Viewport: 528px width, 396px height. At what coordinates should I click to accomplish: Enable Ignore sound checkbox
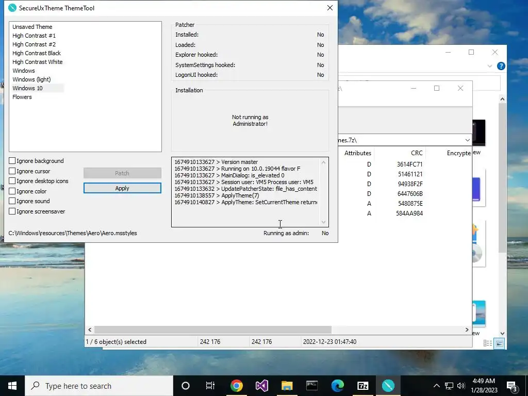coord(12,201)
